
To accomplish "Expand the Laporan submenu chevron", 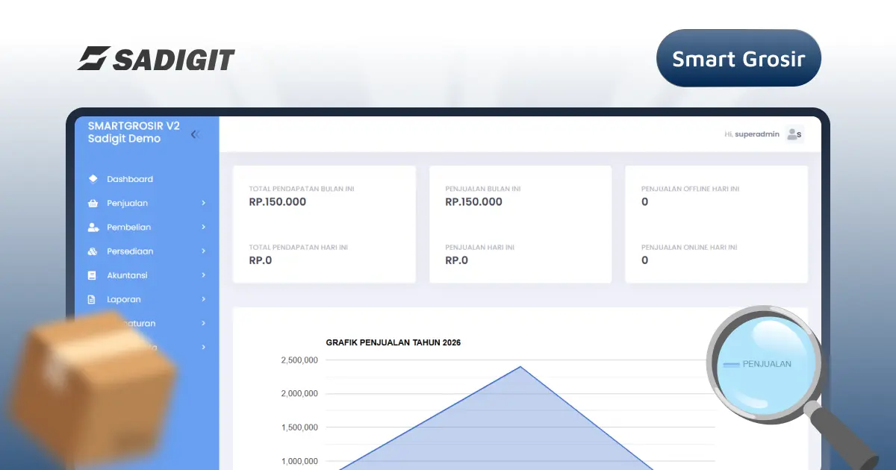I will (x=203, y=299).
